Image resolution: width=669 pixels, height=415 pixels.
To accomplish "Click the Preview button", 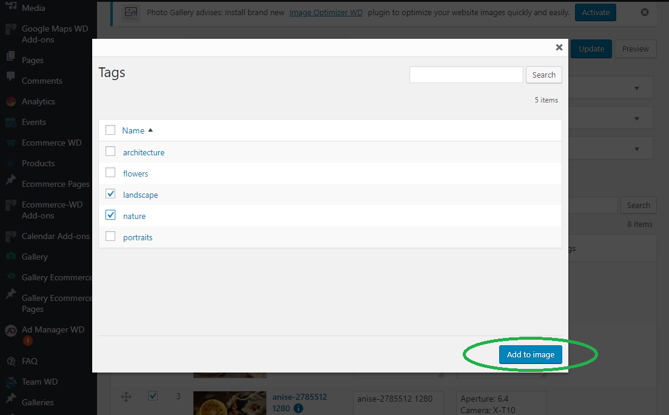I will [635, 49].
